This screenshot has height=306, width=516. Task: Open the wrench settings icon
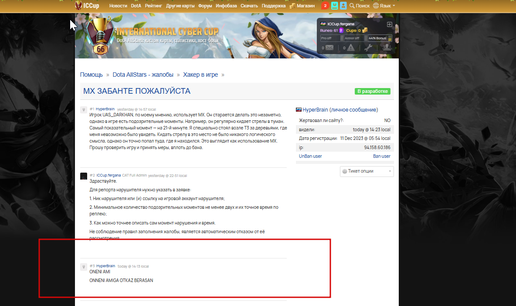[368, 48]
